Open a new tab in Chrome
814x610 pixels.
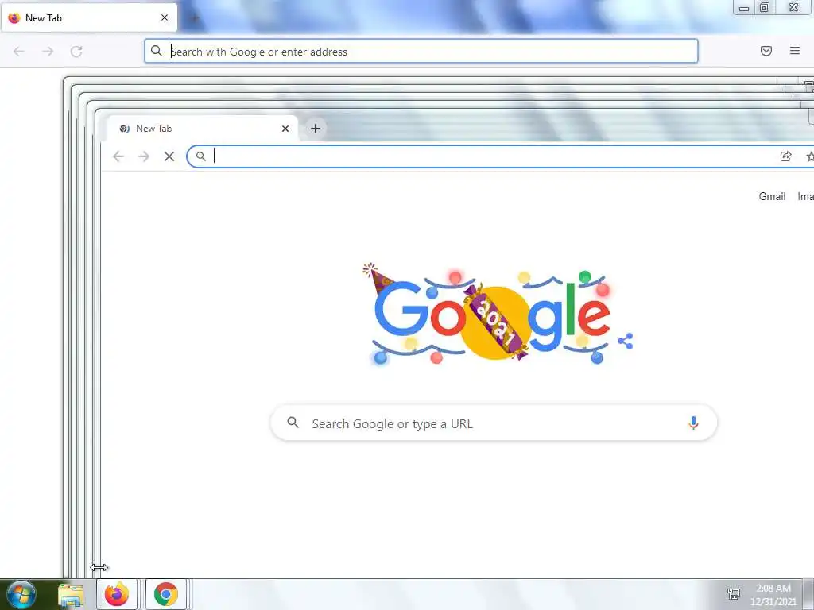pyautogui.click(x=315, y=129)
